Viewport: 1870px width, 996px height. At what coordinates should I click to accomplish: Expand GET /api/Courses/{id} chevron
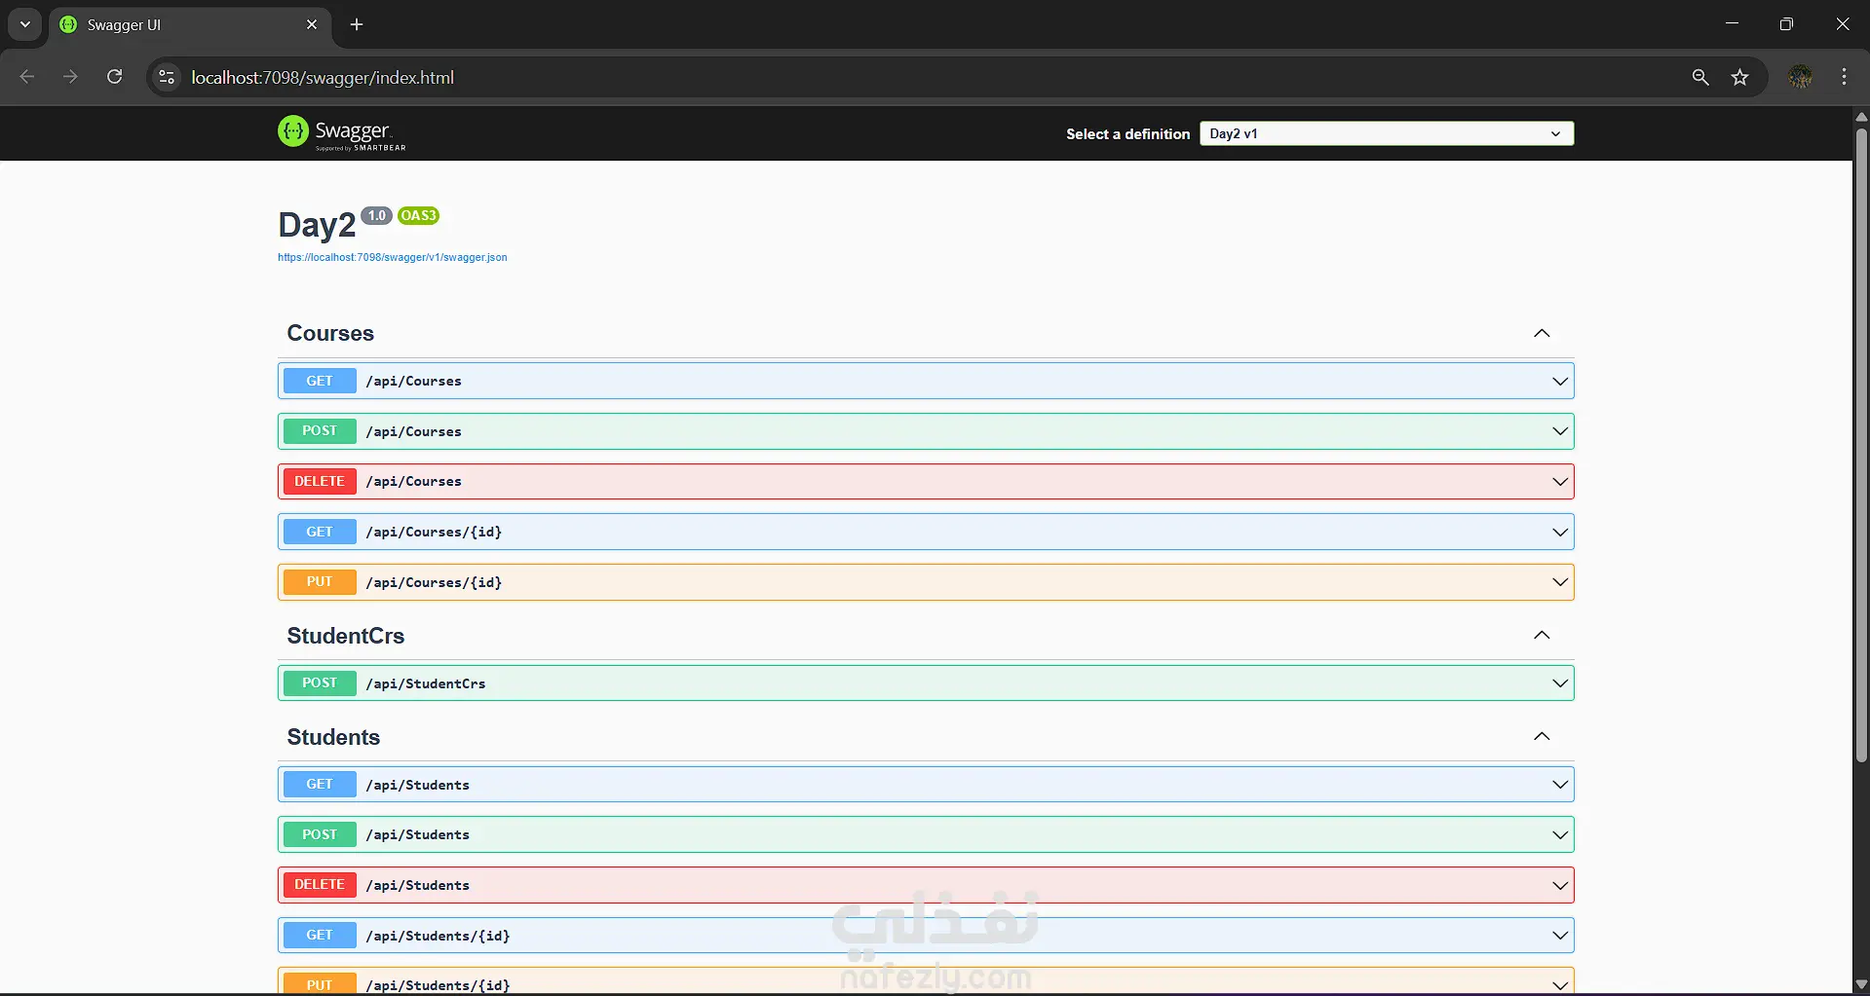point(1560,532)
